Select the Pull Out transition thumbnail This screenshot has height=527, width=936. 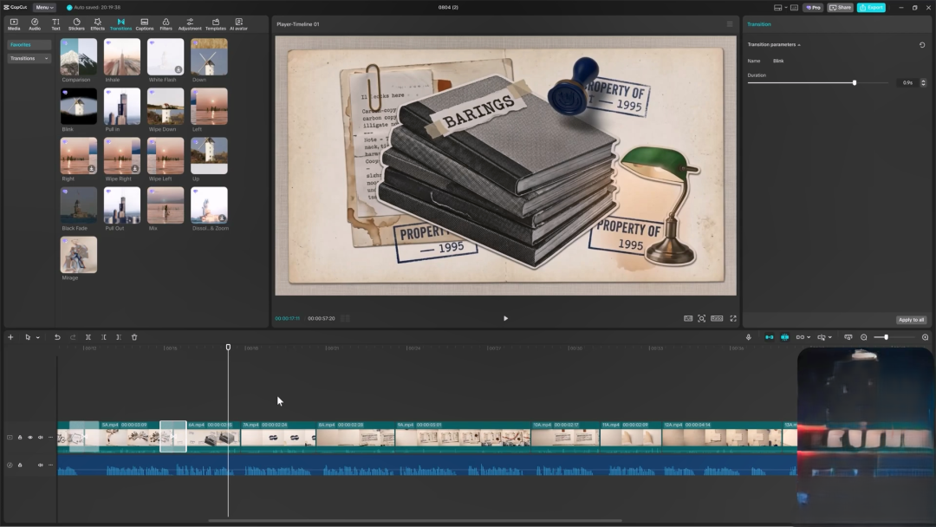122,205
